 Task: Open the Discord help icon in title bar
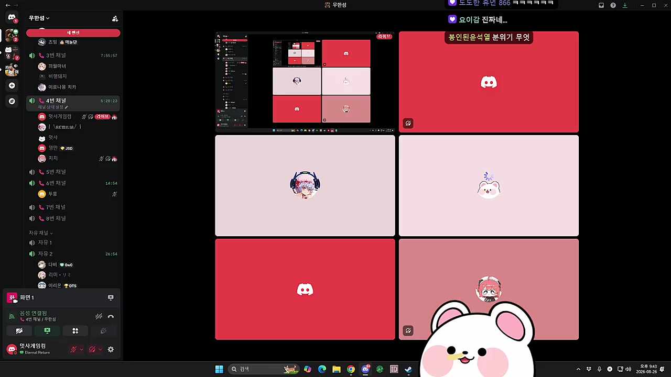(x=613, y=5)
